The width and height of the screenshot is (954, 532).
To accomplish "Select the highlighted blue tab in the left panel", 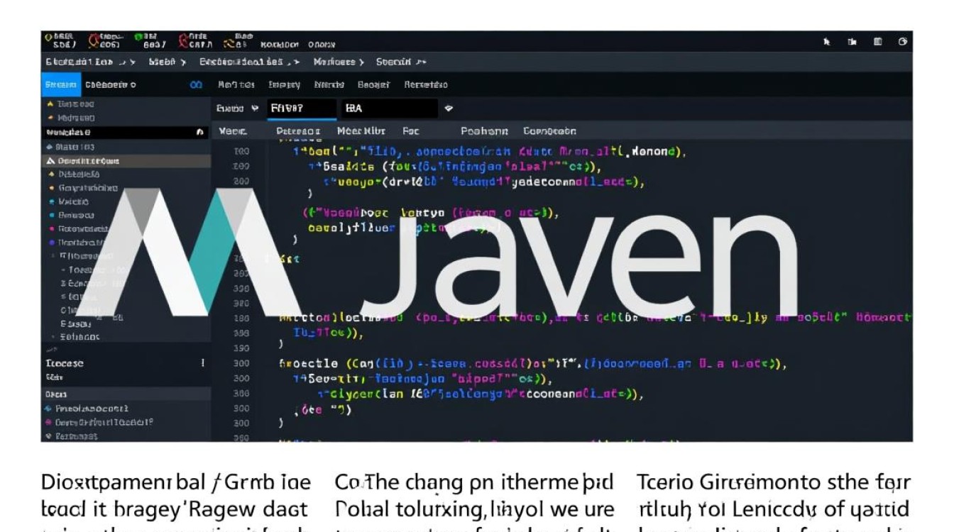I will pyautogui.click(x=61, y=85).
